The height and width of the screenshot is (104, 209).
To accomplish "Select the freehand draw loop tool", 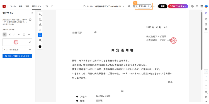I will (x=40, y=30).
